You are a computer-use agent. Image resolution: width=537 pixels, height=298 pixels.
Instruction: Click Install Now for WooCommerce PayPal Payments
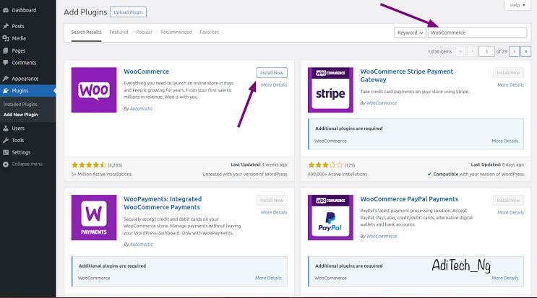508,200
